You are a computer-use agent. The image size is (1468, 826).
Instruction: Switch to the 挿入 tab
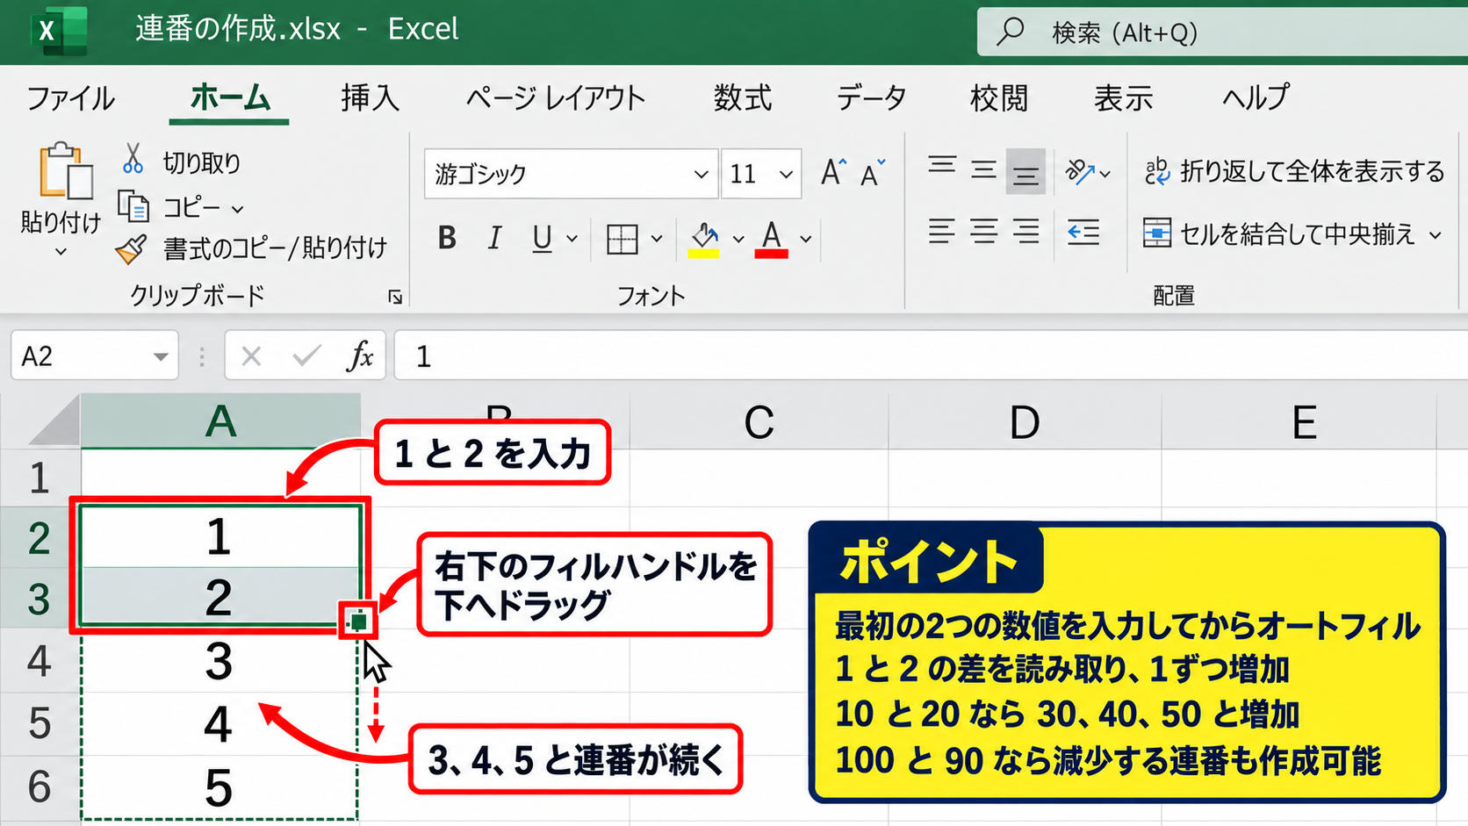pos(371,97)
